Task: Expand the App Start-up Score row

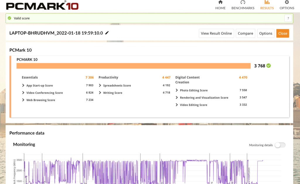Action: (x=23, y=85)
